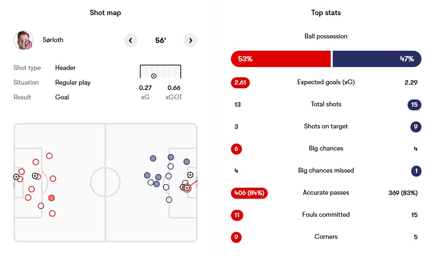Click the 0.66 xGOT value
Image resolution: width=428 pixels, height=256 pixels.
tap(174, 88)
